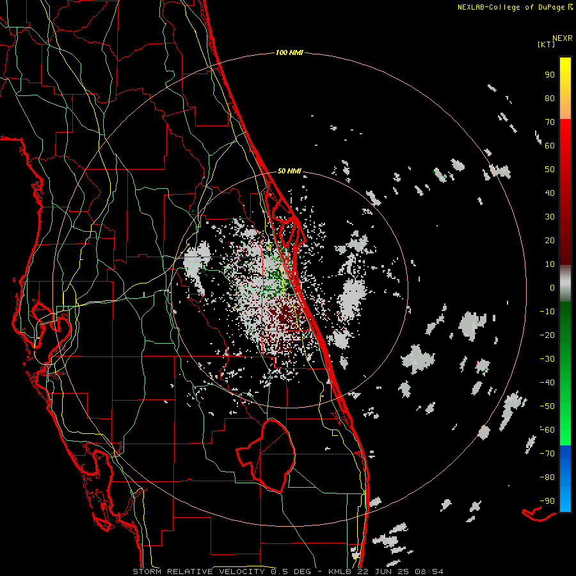Click the positive "10" scale label
Image resolution: width=576 pixels, height=576 pixels.
pyautogui.click(x=550, y=264)
